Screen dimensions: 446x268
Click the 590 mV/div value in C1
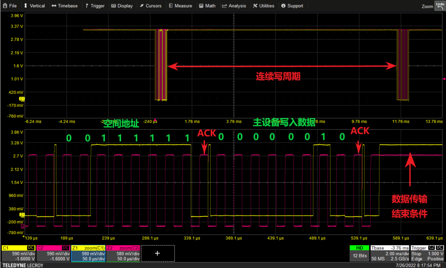click(x=23, y=254)
